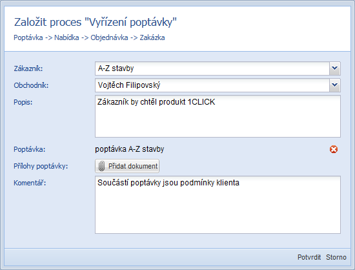Expand the Zákazník dropdown arrow
Screen dimensions: 355x270
click(x=334, y=68)
